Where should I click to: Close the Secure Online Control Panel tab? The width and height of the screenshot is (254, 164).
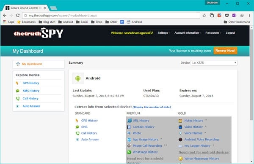click(45, 8)
